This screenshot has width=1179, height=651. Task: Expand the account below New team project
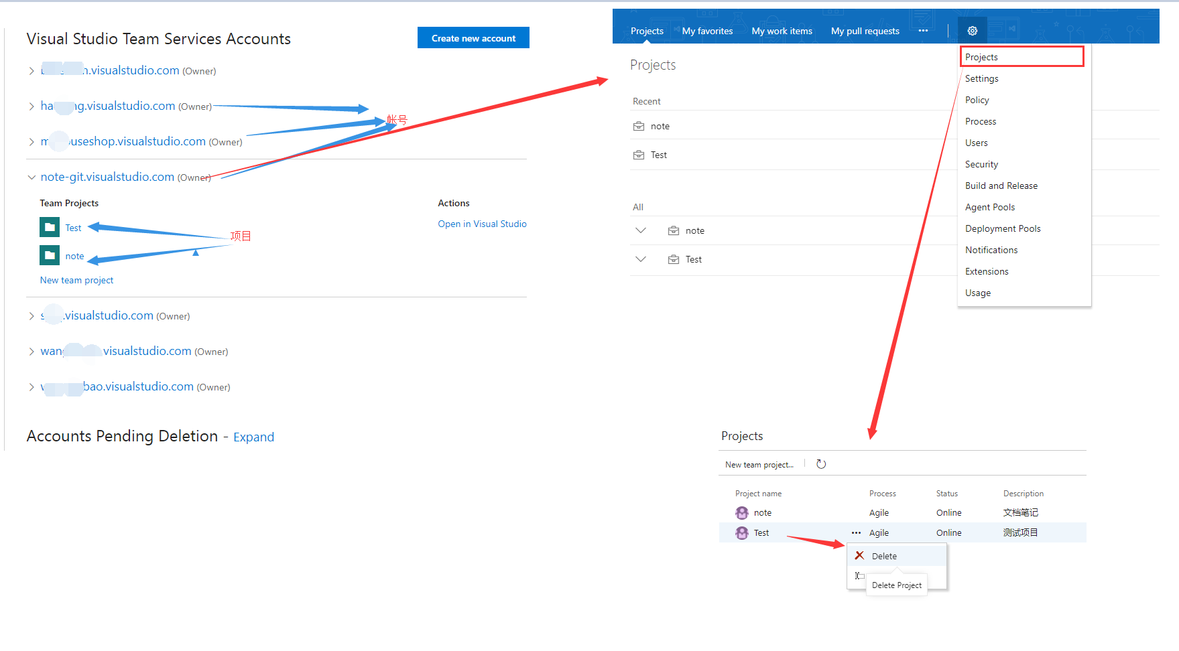point(31,315)
